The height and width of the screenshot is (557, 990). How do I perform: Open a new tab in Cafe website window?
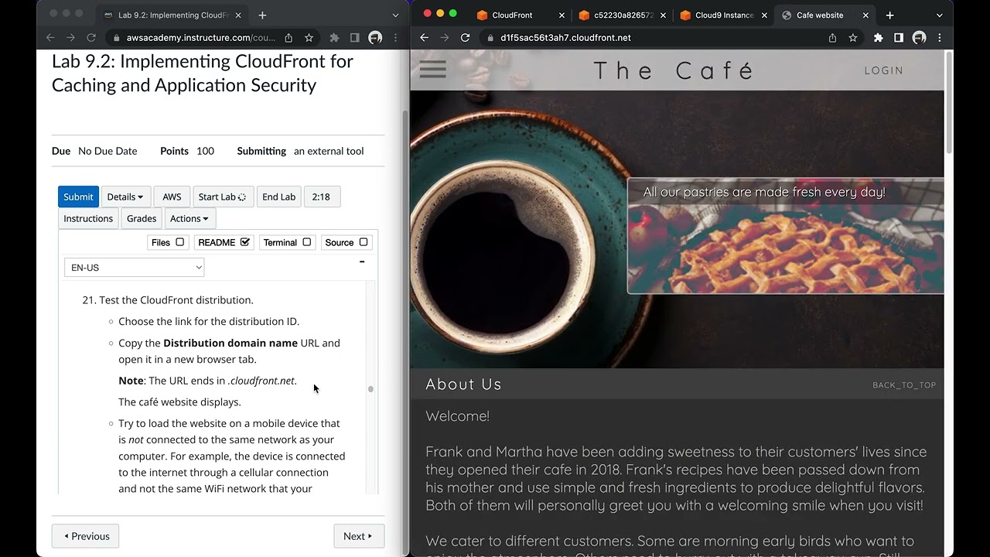pyautogui.click(x=889, y=15)
